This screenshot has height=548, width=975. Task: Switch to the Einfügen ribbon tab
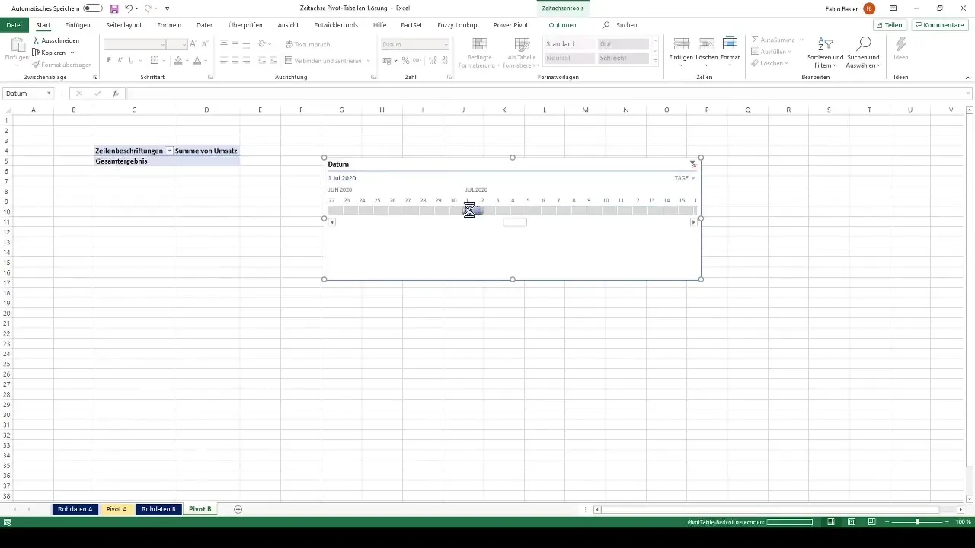tap(78, 25)
